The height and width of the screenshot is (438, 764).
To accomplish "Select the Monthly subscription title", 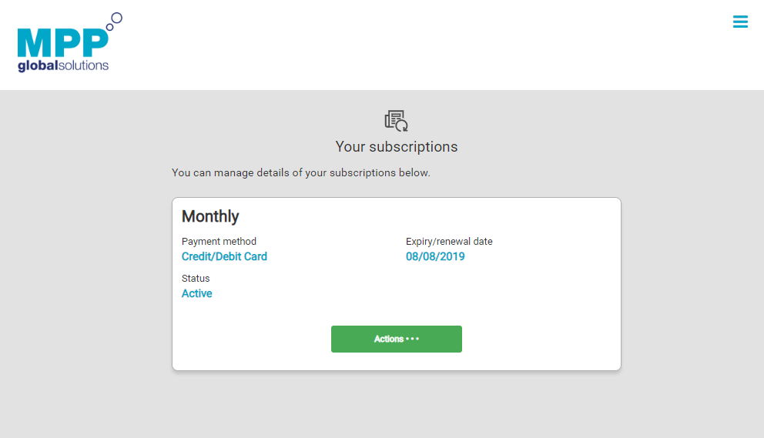I will click(210, 216).
